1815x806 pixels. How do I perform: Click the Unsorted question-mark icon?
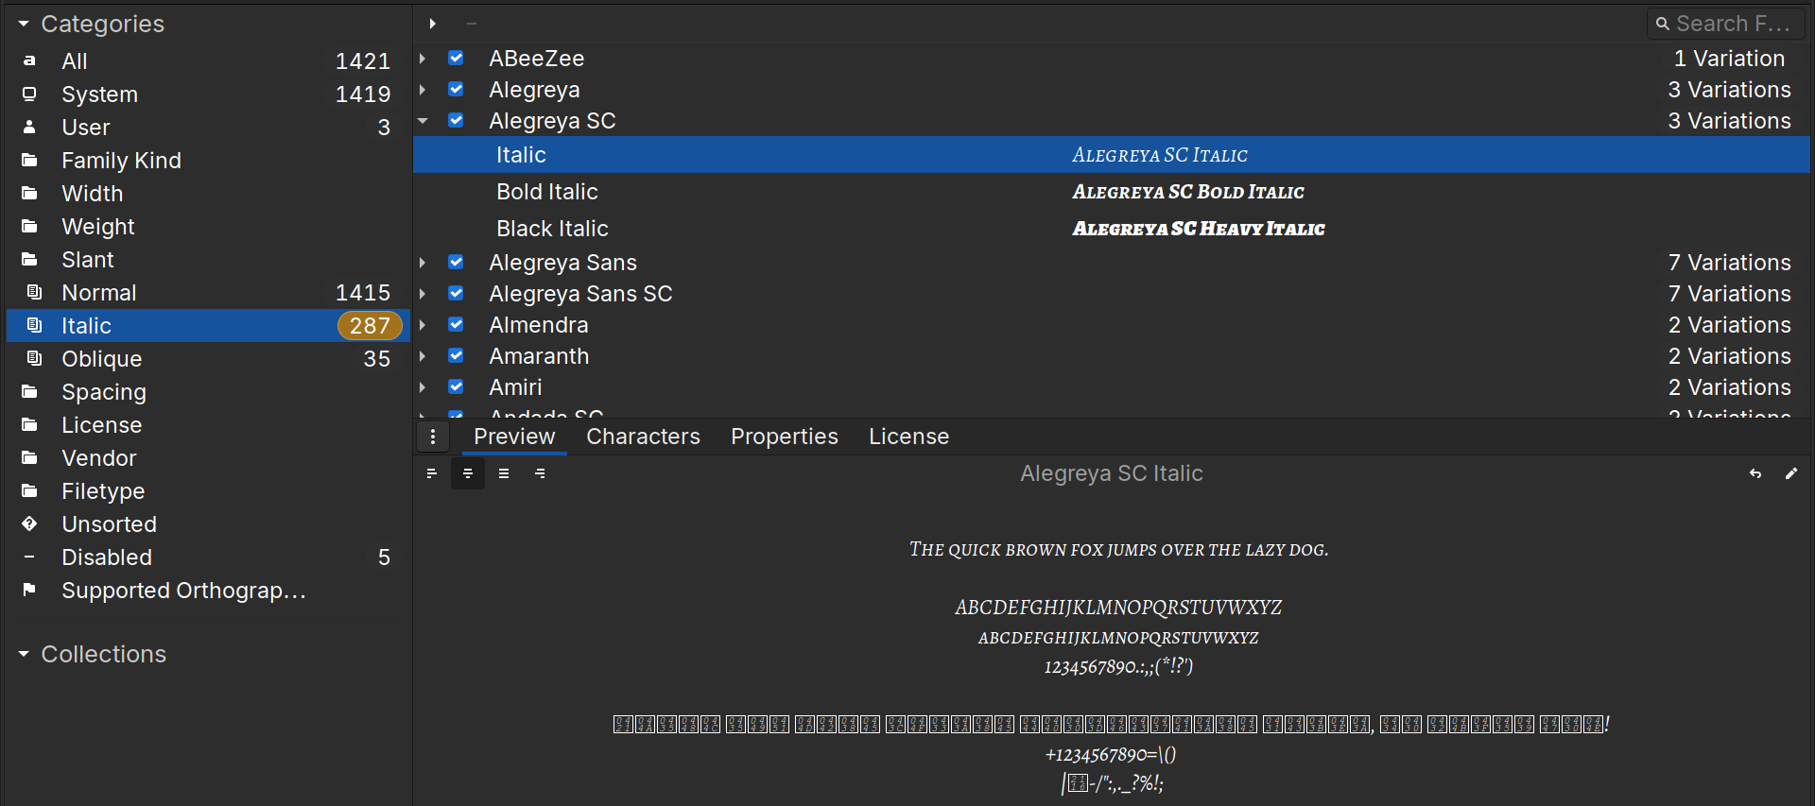point(29,523)
